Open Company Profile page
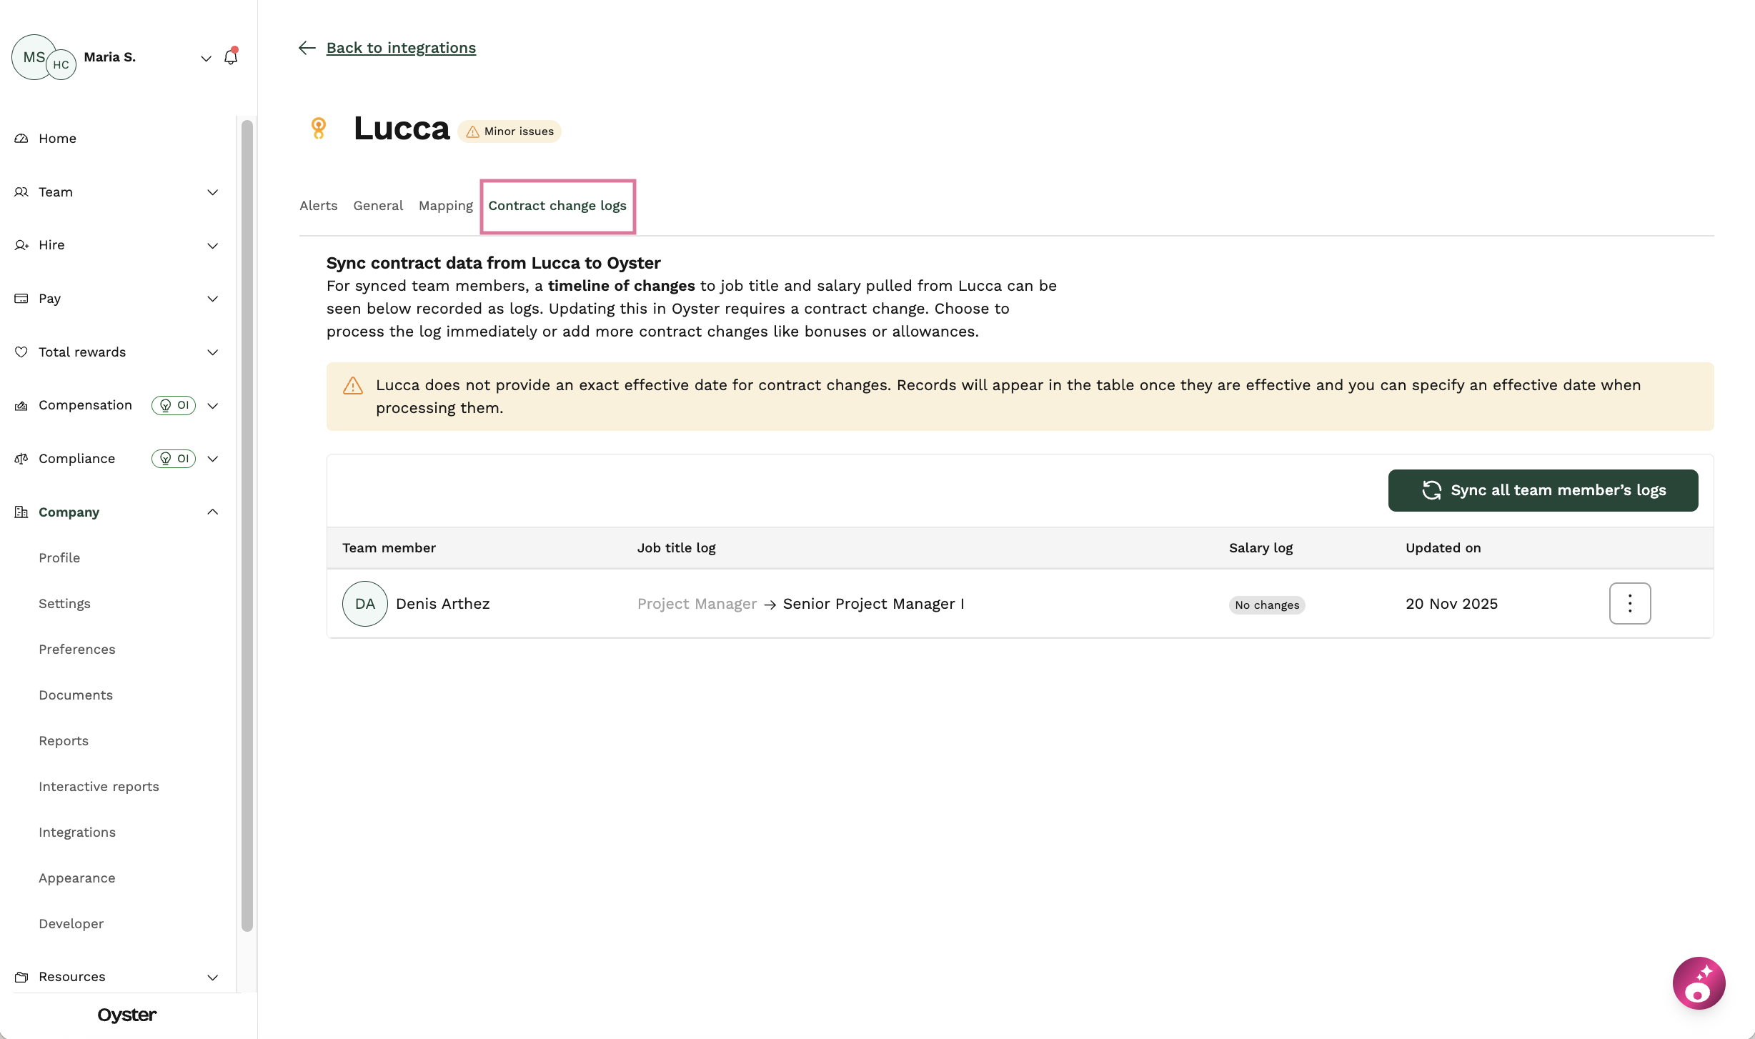1755x1039 pixels. tap(59, 558)
